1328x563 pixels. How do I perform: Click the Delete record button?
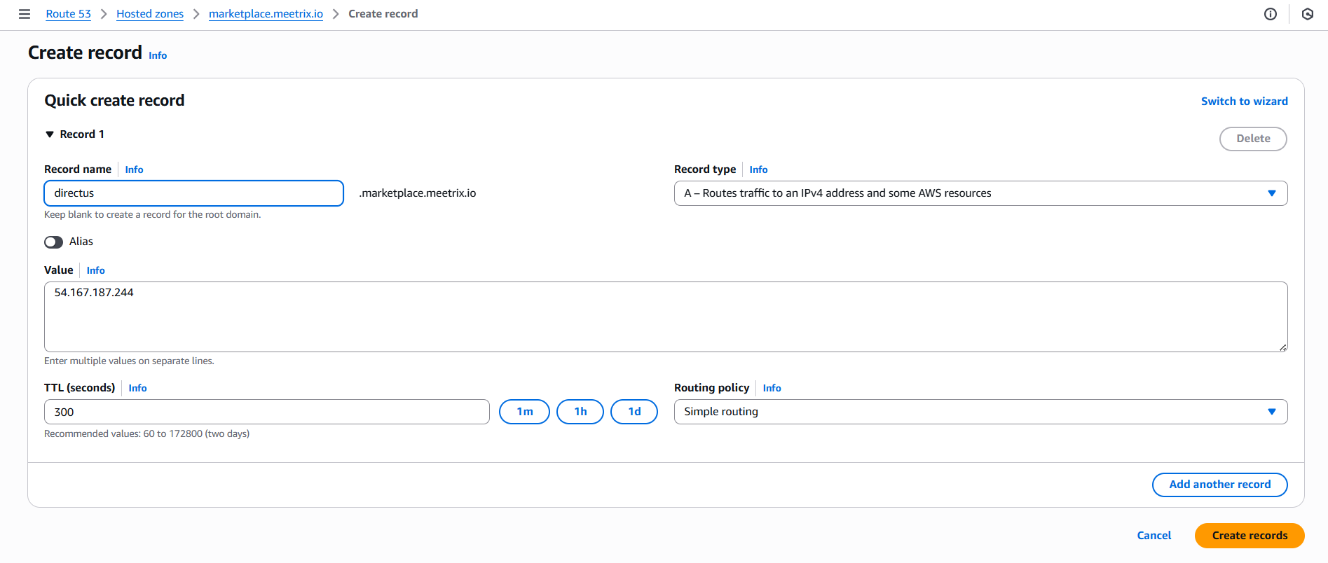tap(1253, 139)
